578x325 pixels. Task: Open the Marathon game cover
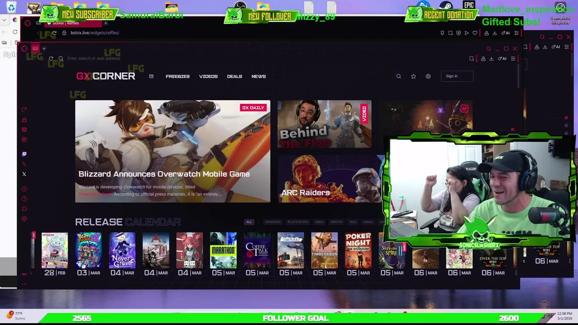(x=223, y=250)
